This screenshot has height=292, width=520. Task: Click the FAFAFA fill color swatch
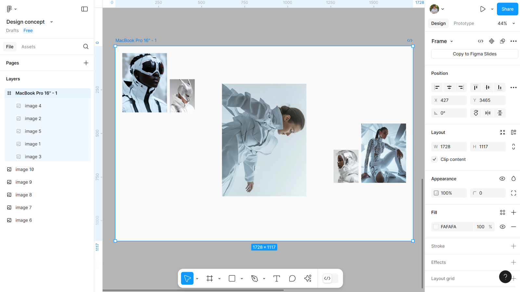436,227
